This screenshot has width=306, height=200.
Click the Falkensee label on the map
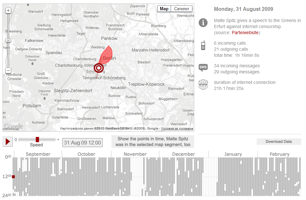pos(34,41)
